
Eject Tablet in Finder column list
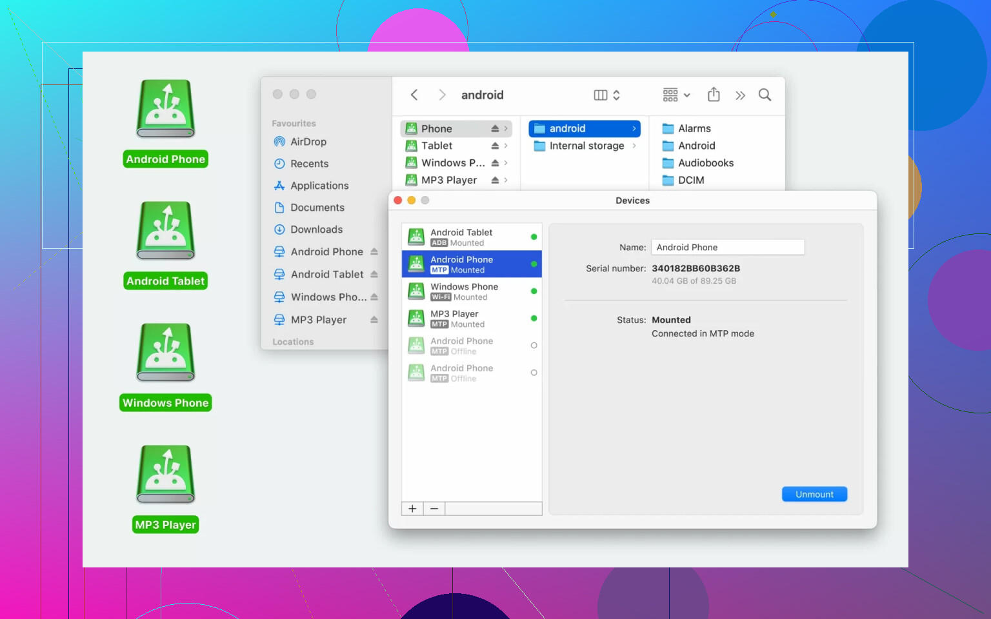point(495,146)
